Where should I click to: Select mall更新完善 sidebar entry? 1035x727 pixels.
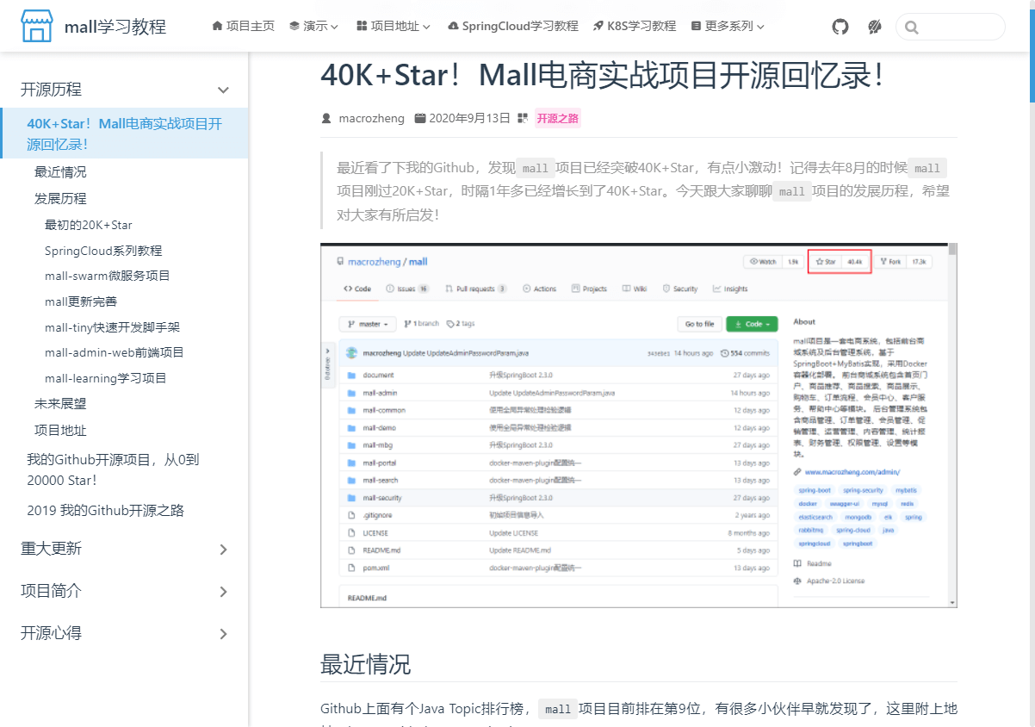pos(81,301)
